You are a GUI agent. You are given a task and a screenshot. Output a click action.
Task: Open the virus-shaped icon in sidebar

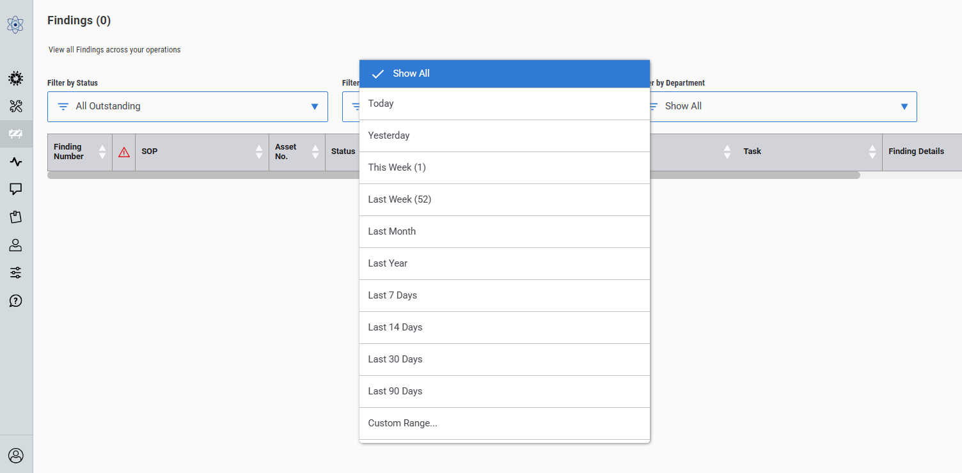(x=16, y=79)
